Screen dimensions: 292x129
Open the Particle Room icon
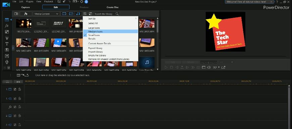pyautogui.click(x=7, y=38)
